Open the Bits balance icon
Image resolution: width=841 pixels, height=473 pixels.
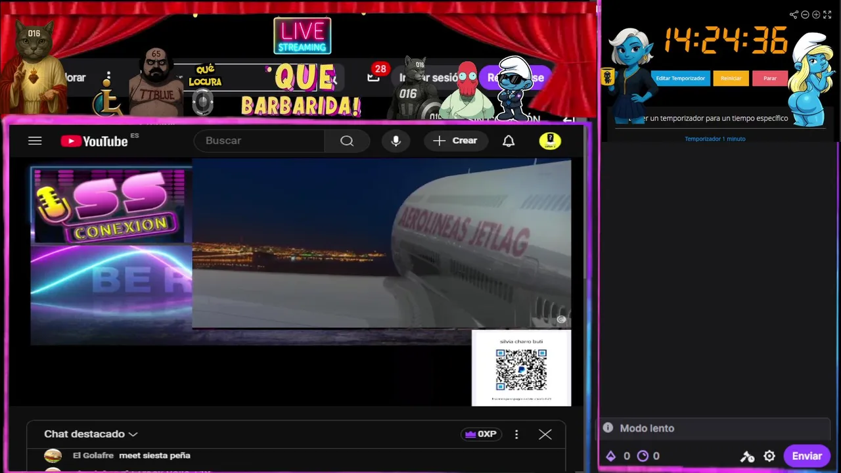pyautogui.click(x=610, y=456)
